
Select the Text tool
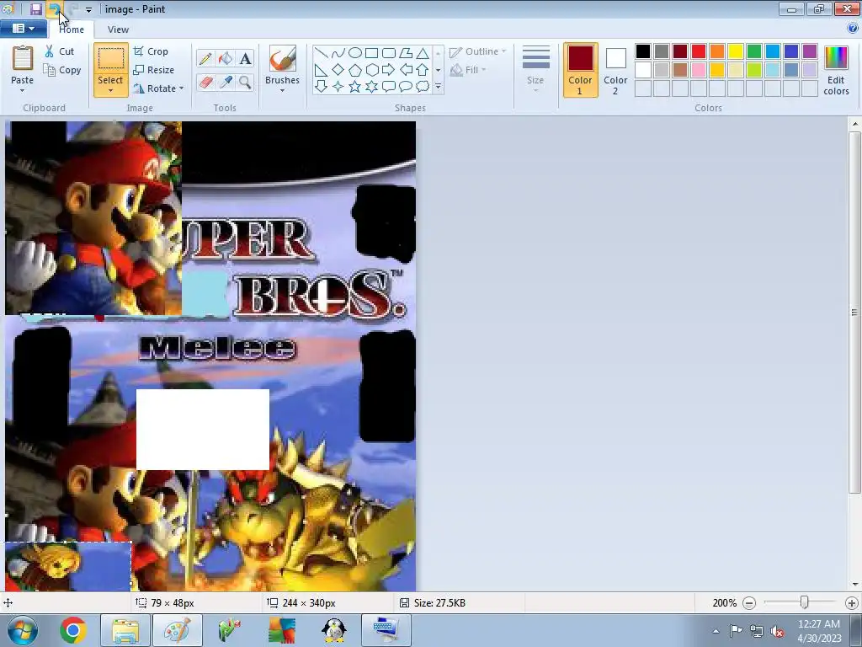pos(245,58)
